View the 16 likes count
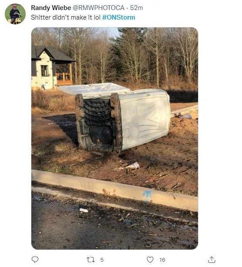Image resolution: width=242 pixels, height=267 pixels. pos(162,260)
